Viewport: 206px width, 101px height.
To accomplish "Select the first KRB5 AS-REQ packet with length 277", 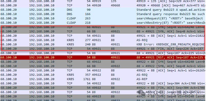I will click(103, 40).
